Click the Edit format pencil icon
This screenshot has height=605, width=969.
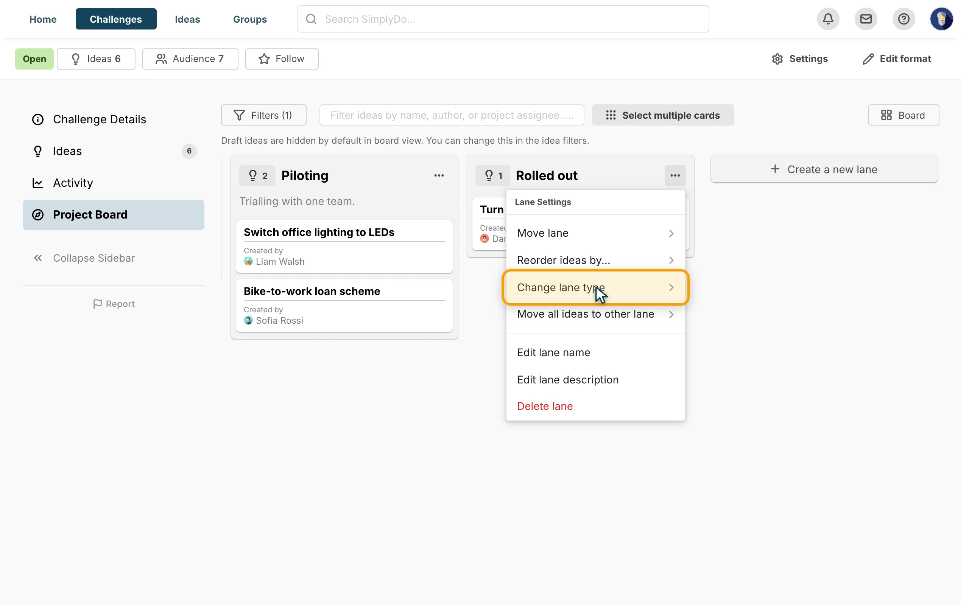coord(868,59)
